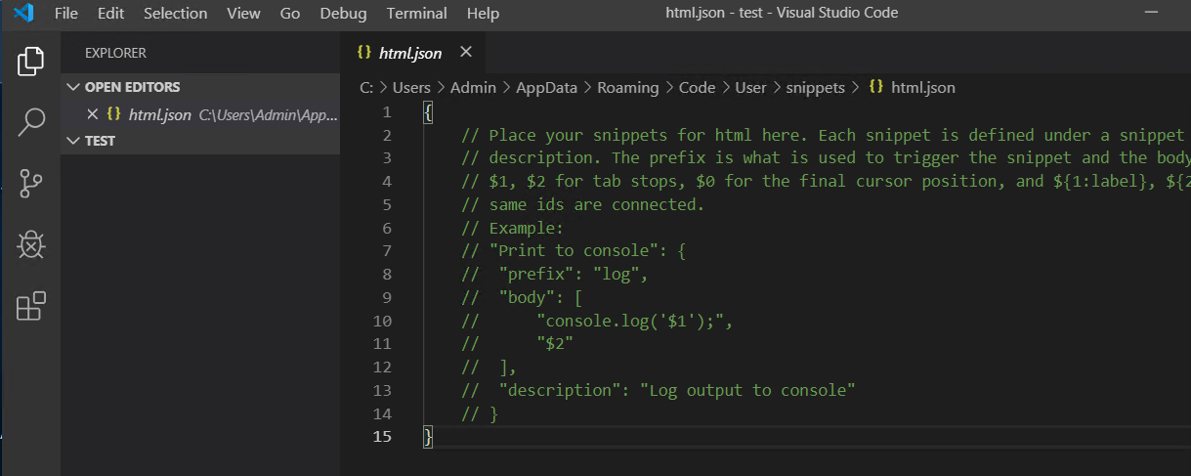1191x476 pixels.
Task: Select html.json entry in Open Editors
Action: pos(200,114)
